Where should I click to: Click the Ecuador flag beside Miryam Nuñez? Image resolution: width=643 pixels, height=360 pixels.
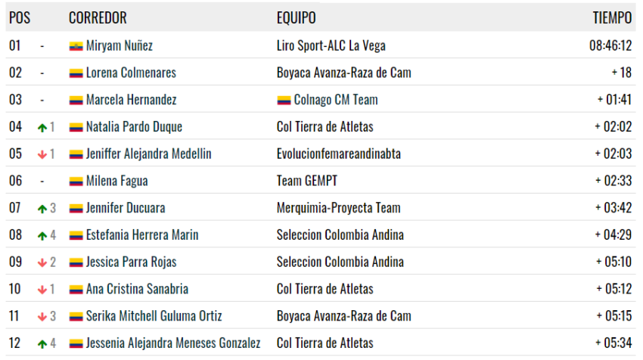(x=76, y=46)
